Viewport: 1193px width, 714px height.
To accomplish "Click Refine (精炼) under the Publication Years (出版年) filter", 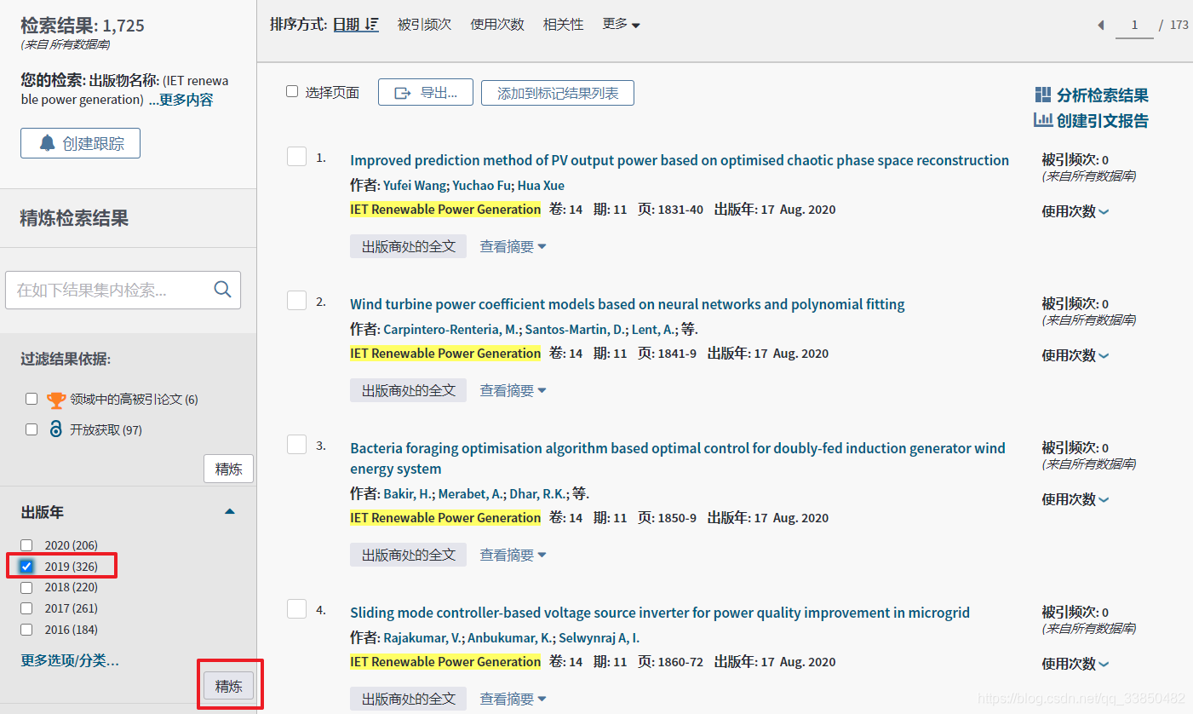I will tap(228, 686).
